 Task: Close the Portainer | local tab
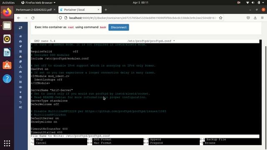pyautogui.click(x=98, y=10)
